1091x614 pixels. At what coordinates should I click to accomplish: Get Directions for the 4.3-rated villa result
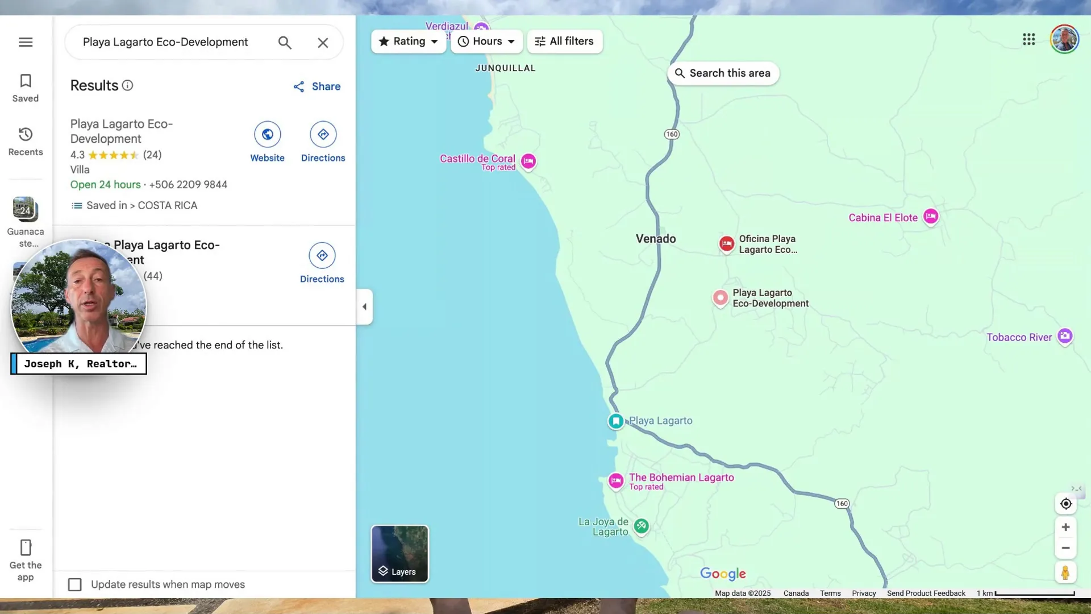[x=323, y=142]
